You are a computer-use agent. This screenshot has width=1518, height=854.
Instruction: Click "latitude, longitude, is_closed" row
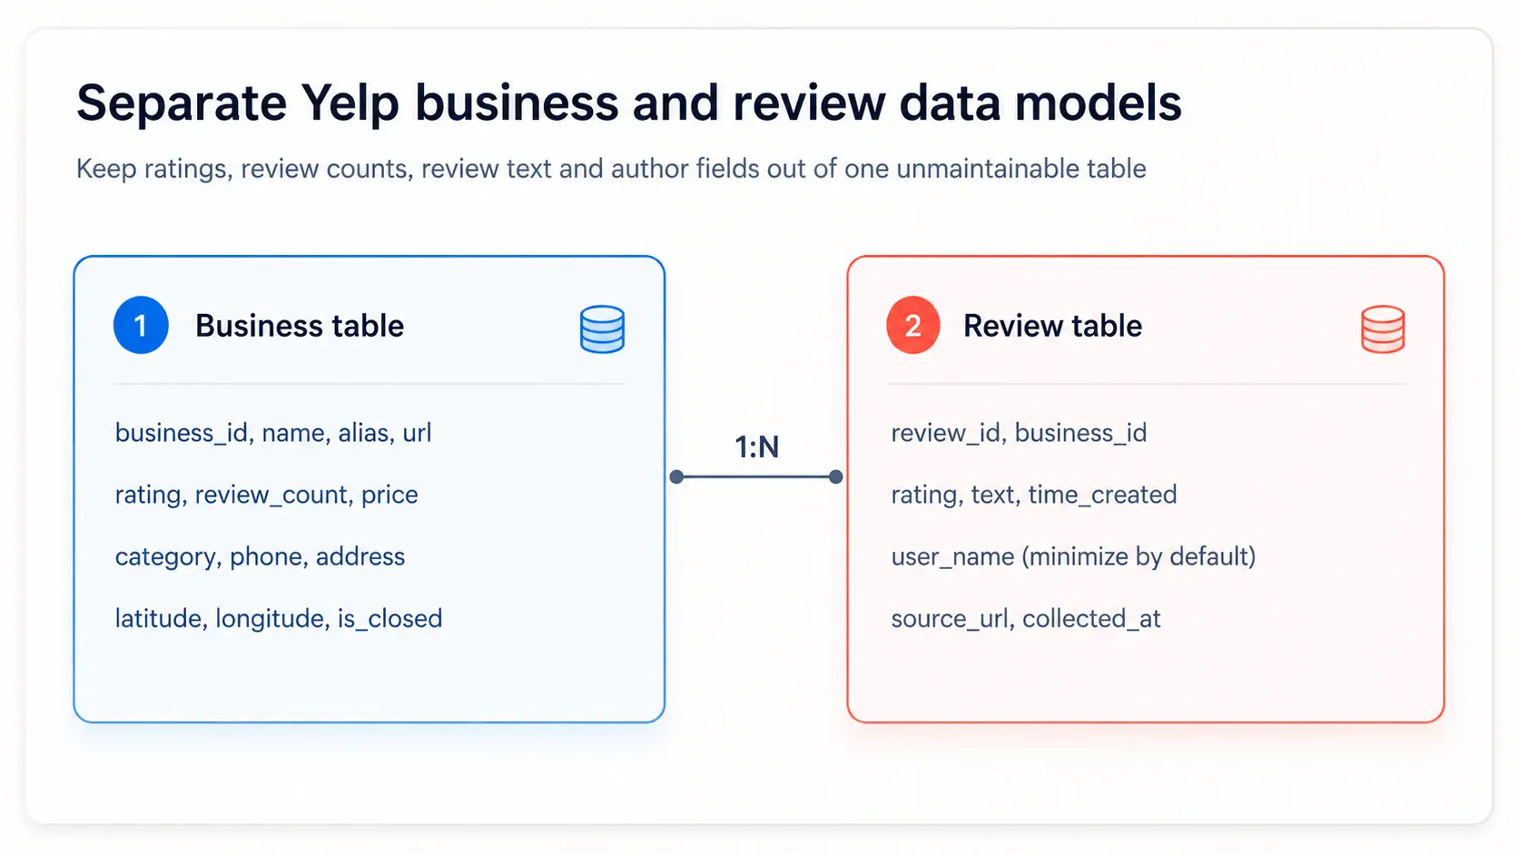pyautogui.click(x=279, y=618)
